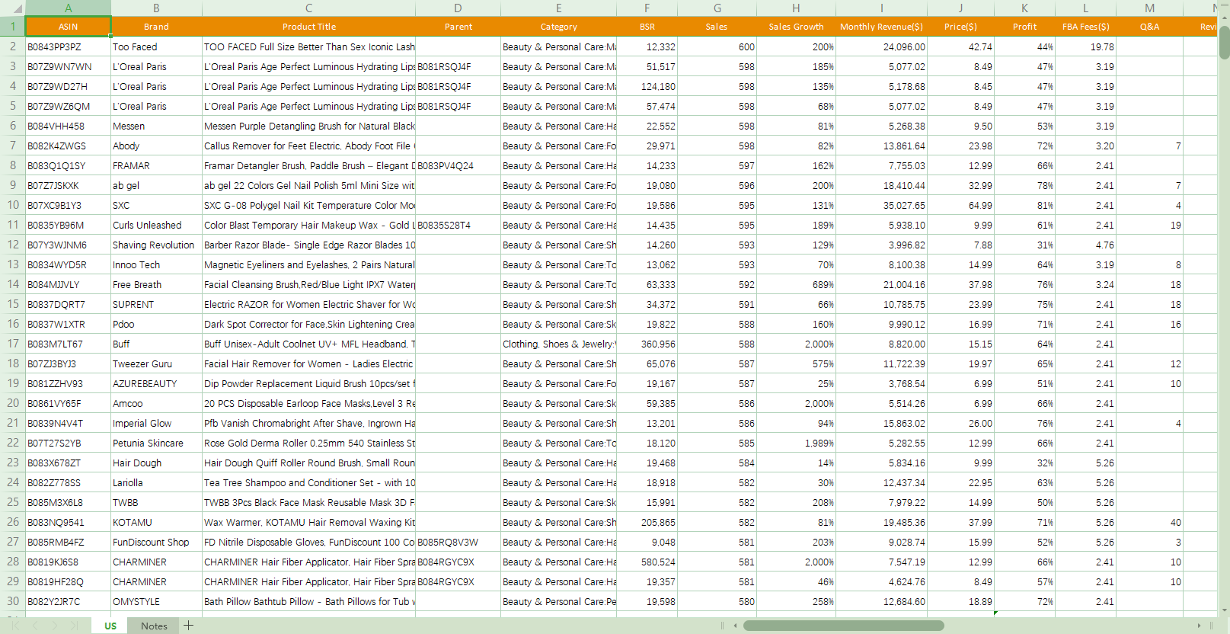Viewport: 1230px width, 634px height.
Task: Click vertical scrollbar down arrow
Action: coord(1224,610)
